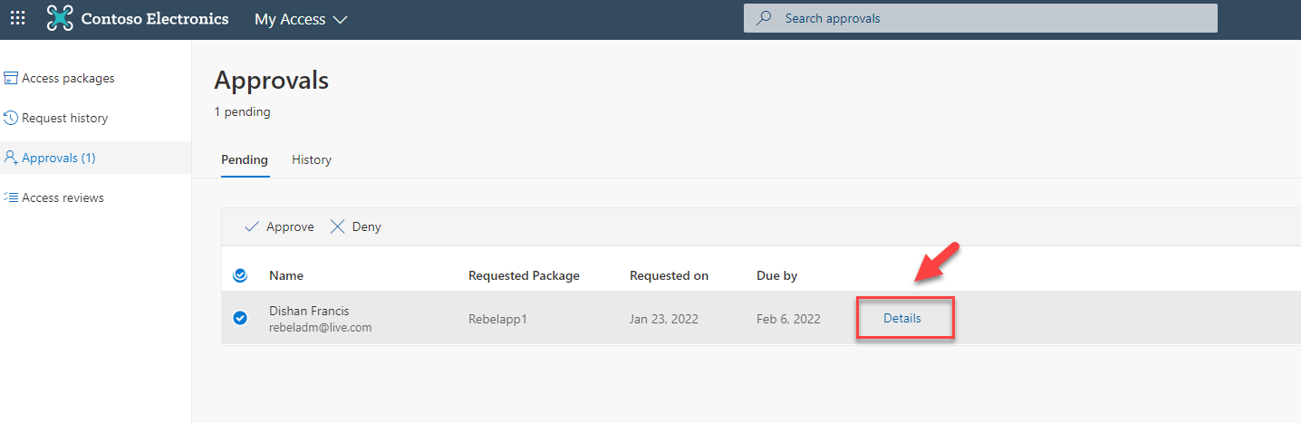Click the Deny X icon
This screenshot has height=423, width=1301.
(x=337, y=226)
